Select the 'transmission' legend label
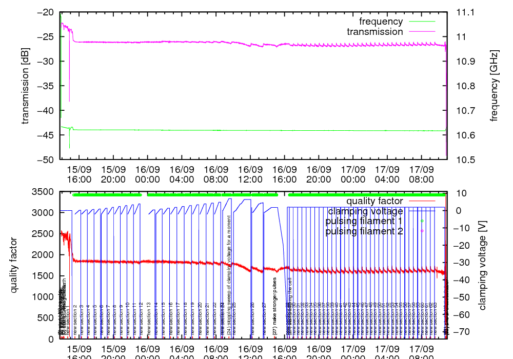Viewport: 513px width, 359px height. coord(375,32)
